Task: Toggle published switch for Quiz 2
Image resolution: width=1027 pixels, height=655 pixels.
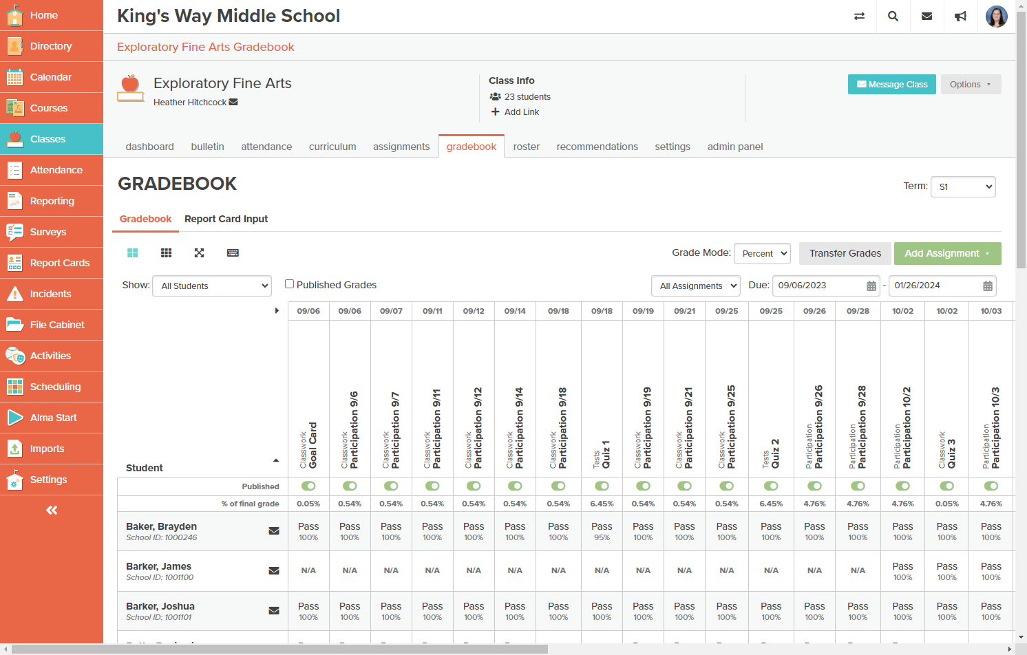Action: point(771,486)
